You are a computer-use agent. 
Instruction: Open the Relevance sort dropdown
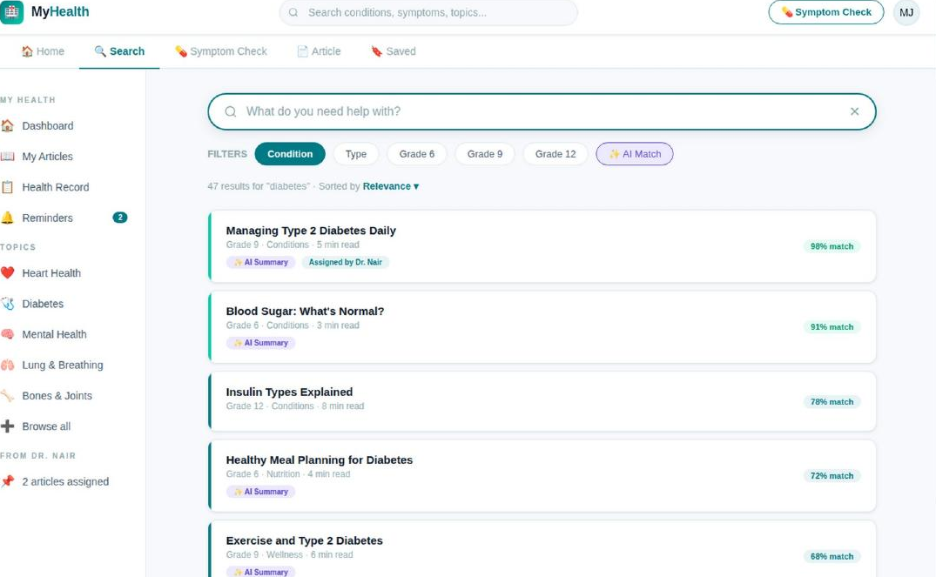(390, 186)
